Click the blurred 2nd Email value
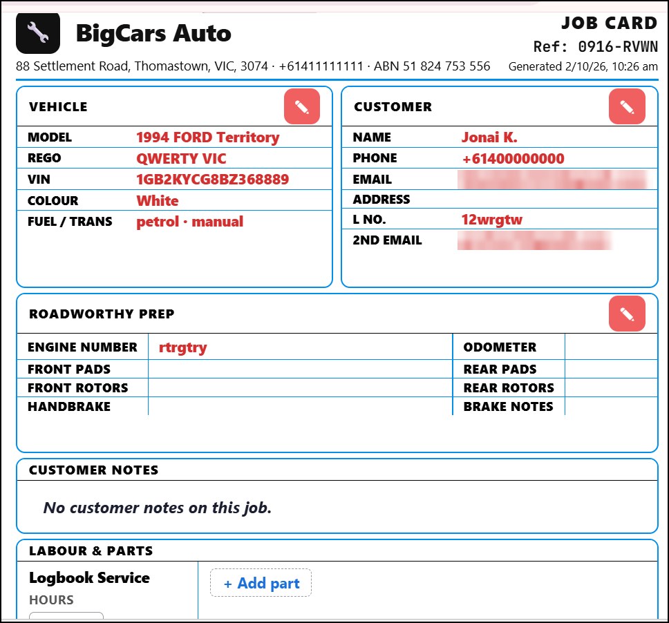 [535, 240]
